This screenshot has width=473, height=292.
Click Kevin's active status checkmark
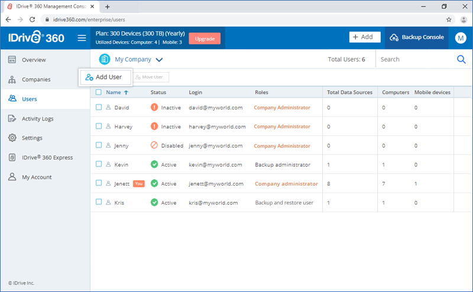point(154,164)
